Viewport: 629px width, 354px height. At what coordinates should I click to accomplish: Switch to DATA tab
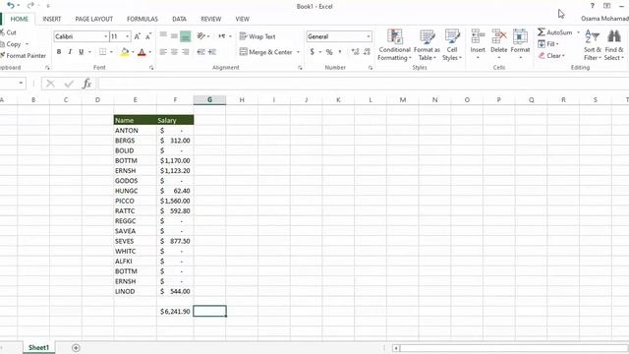coord(179,19)
